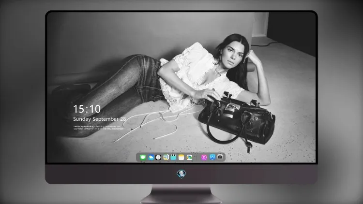Click the date text Sunday September 28
The image size is (363, 204).
click(100, 119)
